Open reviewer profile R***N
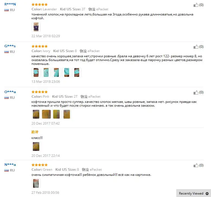The image size is (211, 197). [10, 4]
